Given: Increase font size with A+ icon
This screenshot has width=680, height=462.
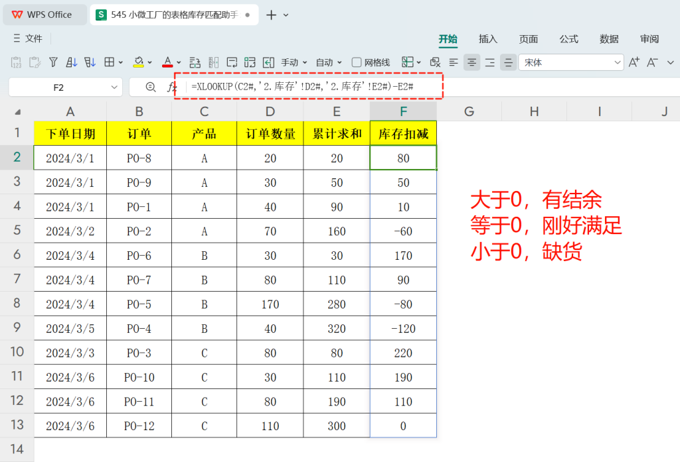Looking at the screenshot, I should pos(634,62).
